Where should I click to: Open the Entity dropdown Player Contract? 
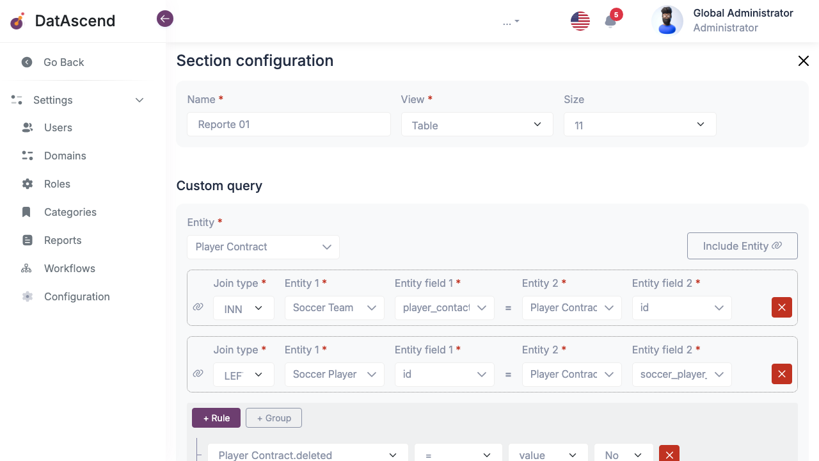pyautogui.click(x=264, y=247)
